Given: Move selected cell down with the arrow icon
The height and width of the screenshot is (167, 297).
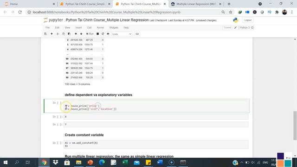Looking at the screenshot, I should point(81,34).
